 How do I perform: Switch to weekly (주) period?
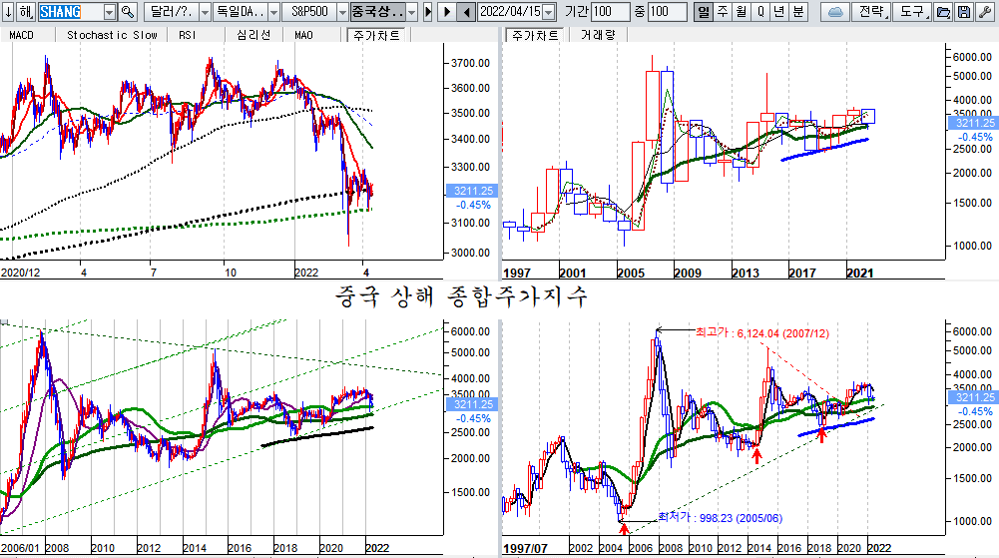(722, 12)
